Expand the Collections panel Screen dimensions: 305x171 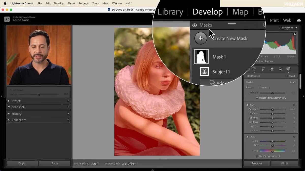(9, 120)
